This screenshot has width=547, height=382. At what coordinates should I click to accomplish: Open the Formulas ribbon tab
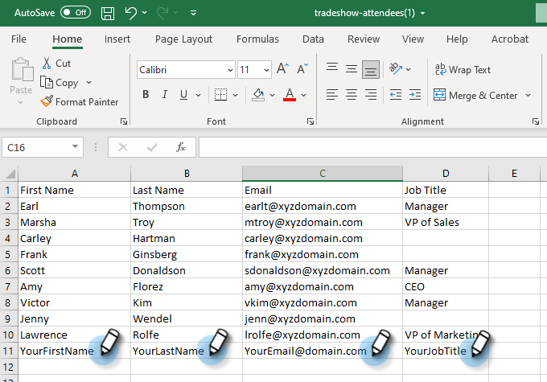tap(257, 39)
